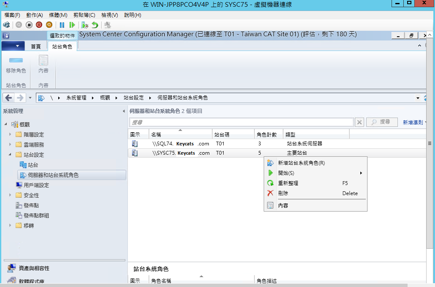
Task: Click the red 刪除 X icon
Action: point(270,193)
